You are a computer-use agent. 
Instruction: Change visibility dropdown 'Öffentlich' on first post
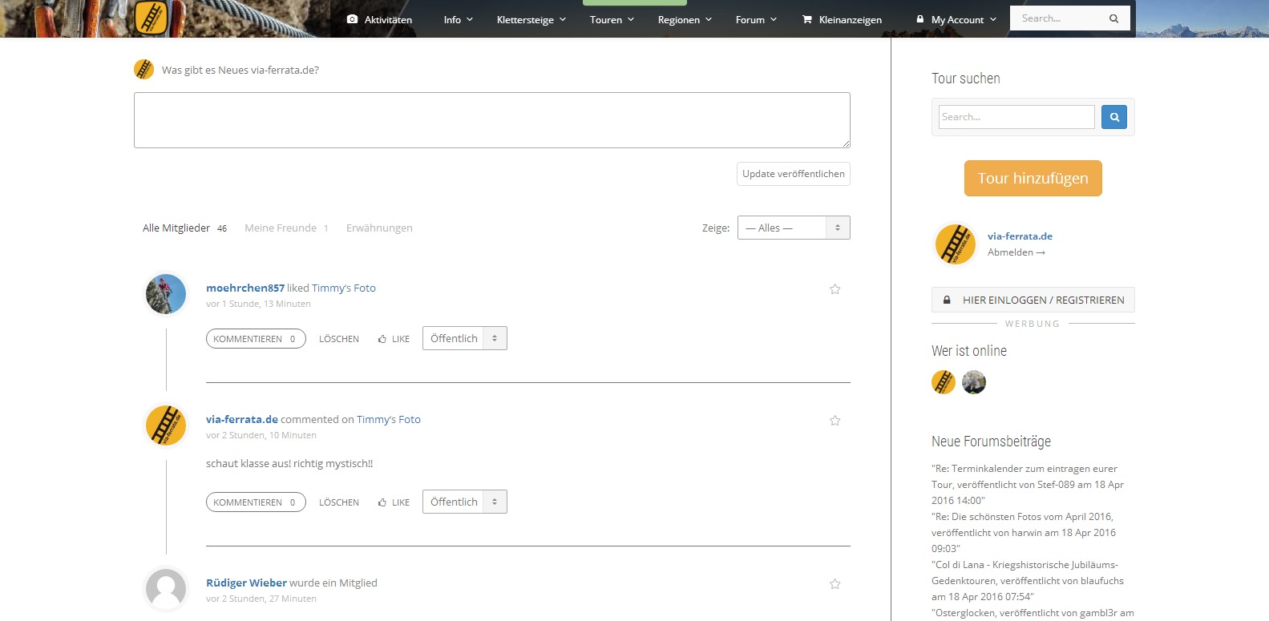464,338
